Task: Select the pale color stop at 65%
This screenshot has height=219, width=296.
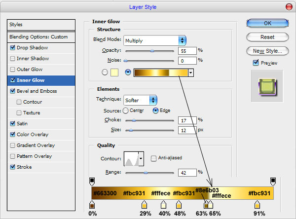Action: tap(211, 205)
